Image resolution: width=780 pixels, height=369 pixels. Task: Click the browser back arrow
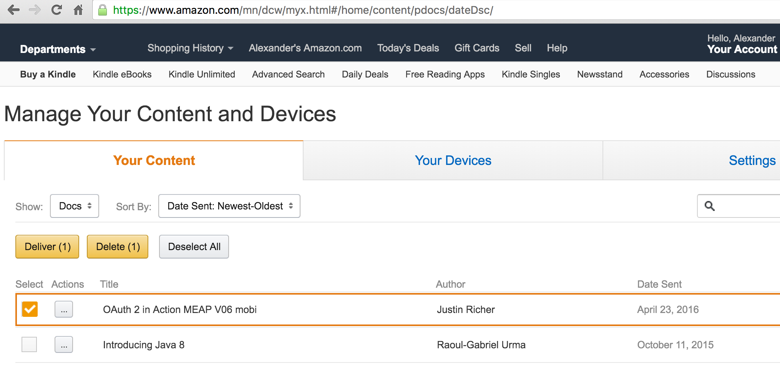point(13,10)
